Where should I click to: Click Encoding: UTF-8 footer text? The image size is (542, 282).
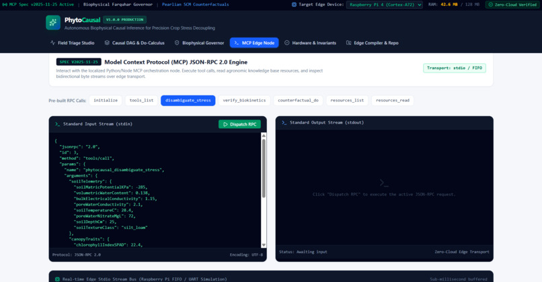coord(246,254)
